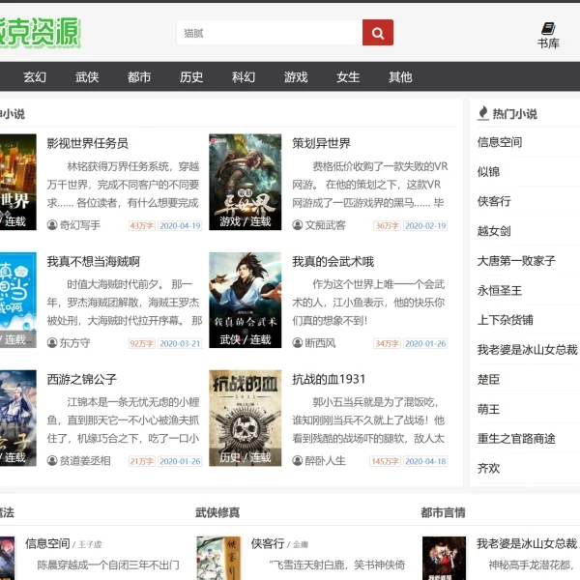
Task: Open 齐欢 in hot novels list
Action: pyautogui.click(x=488, y=468)
